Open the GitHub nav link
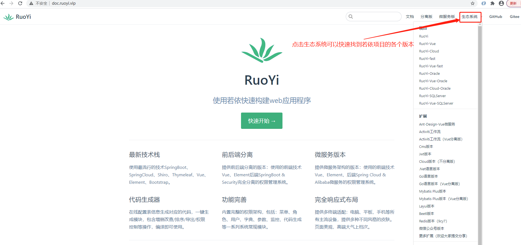Image resolution: width=521 pixels, height=245 pixels. click(x=496, y=17)
